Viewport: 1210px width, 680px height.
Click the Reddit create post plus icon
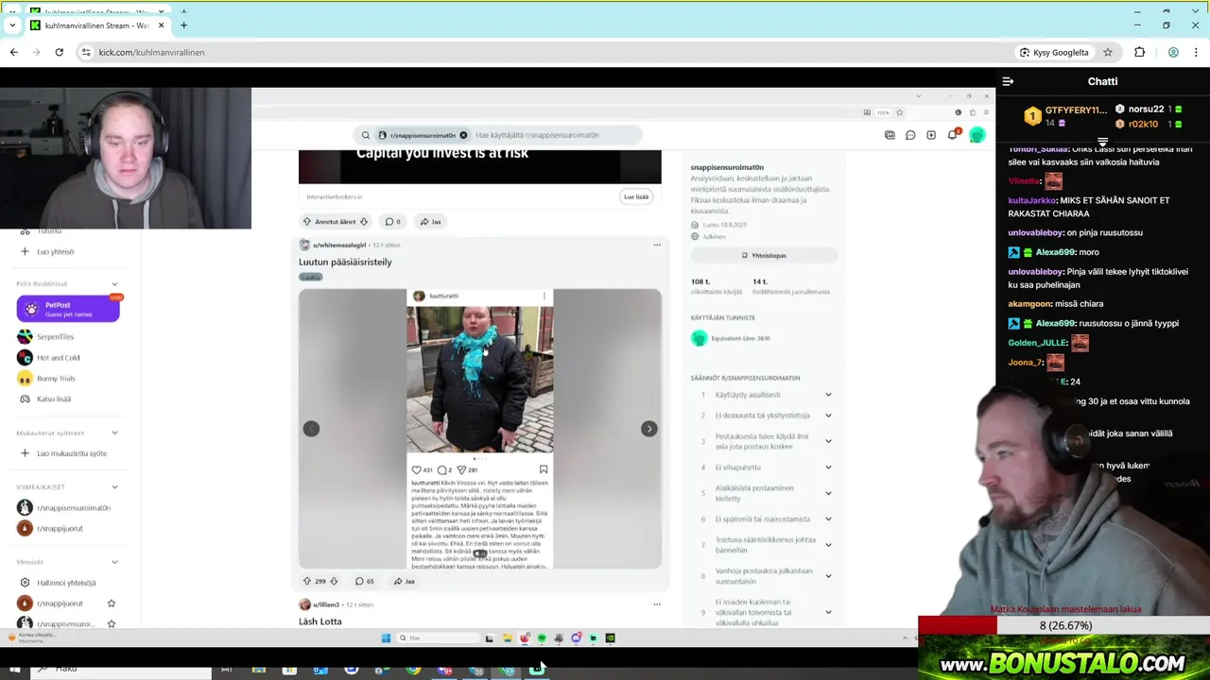(x=931, y=135)
